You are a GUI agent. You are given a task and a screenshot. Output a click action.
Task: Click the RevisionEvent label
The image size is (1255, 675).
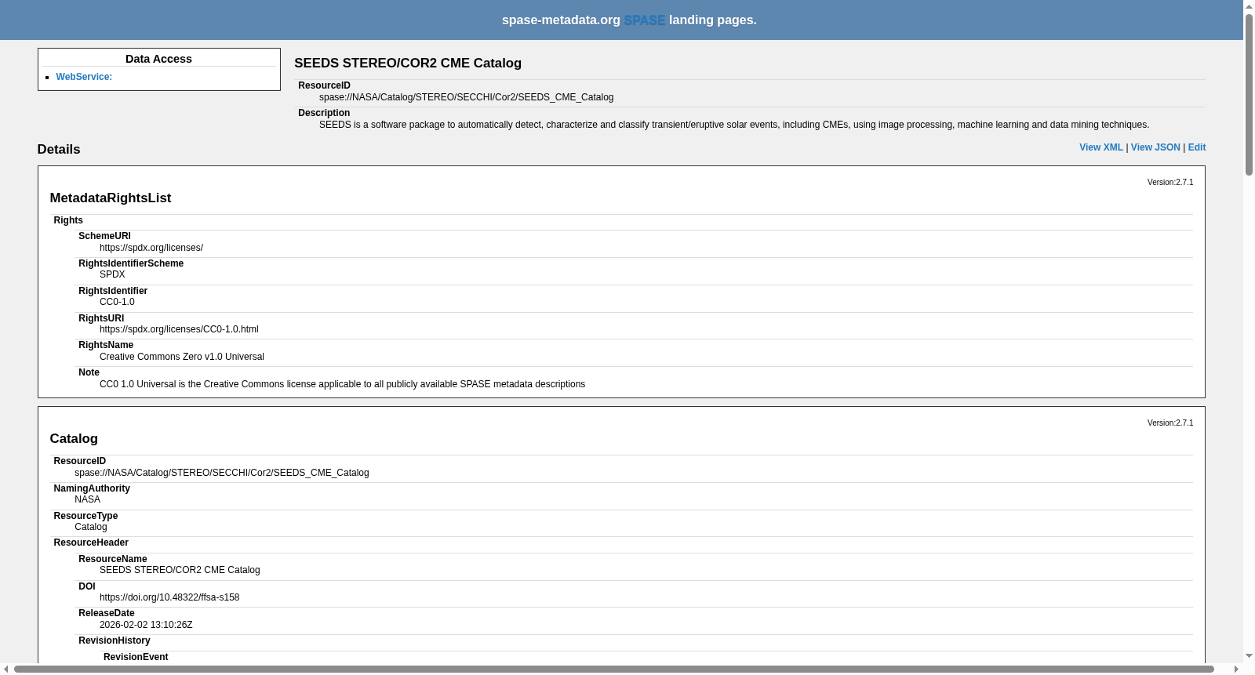point(136,657)
